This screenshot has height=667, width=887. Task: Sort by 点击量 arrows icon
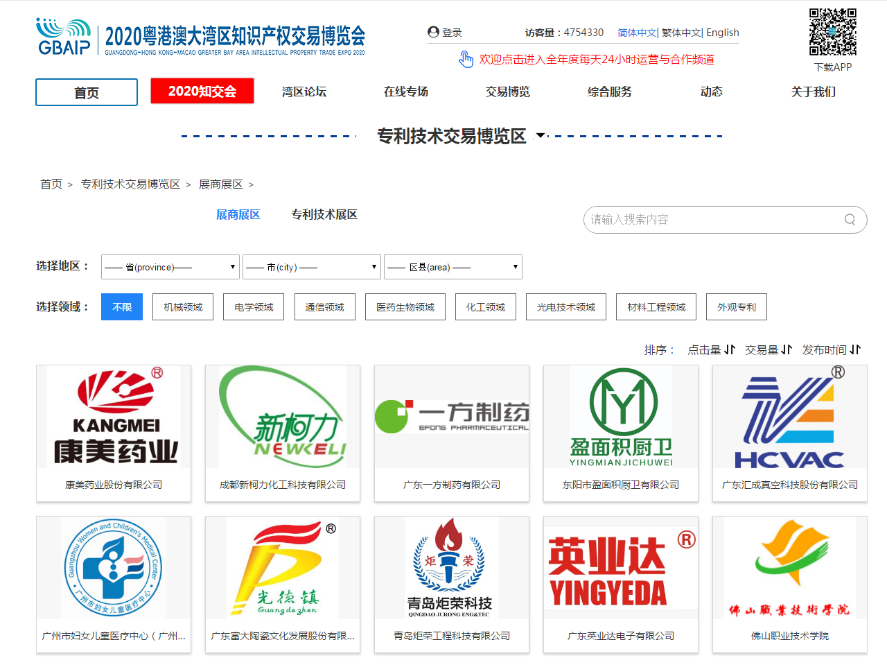tap(730, 350)
